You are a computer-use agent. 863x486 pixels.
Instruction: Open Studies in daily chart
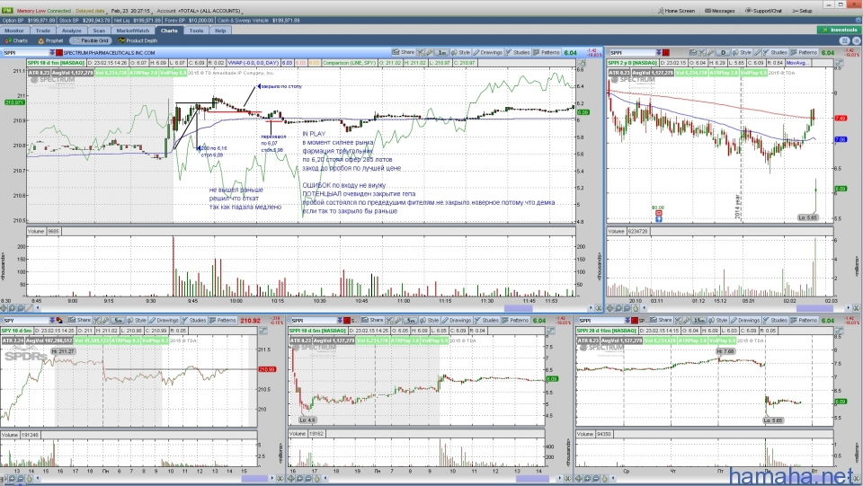pos(775,52)
